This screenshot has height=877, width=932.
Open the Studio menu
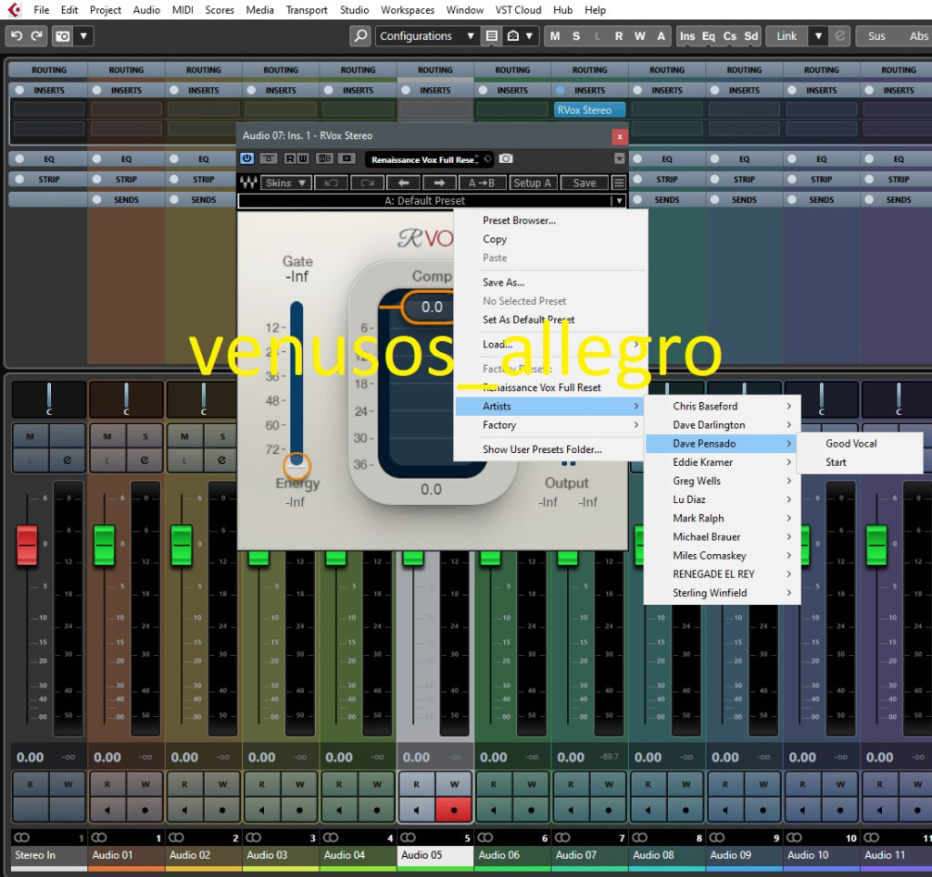click(x=354, y=10)
